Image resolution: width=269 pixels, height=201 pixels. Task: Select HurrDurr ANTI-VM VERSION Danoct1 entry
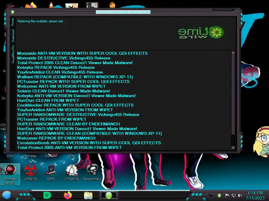point(77,129)
